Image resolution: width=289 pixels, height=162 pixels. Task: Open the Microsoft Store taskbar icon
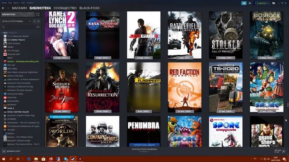point(43,159)
